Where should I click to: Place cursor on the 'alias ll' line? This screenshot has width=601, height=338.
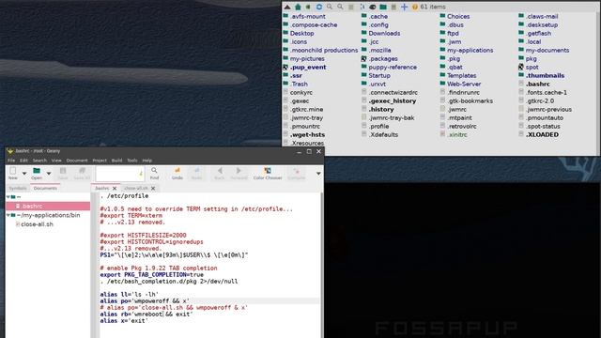130,294
